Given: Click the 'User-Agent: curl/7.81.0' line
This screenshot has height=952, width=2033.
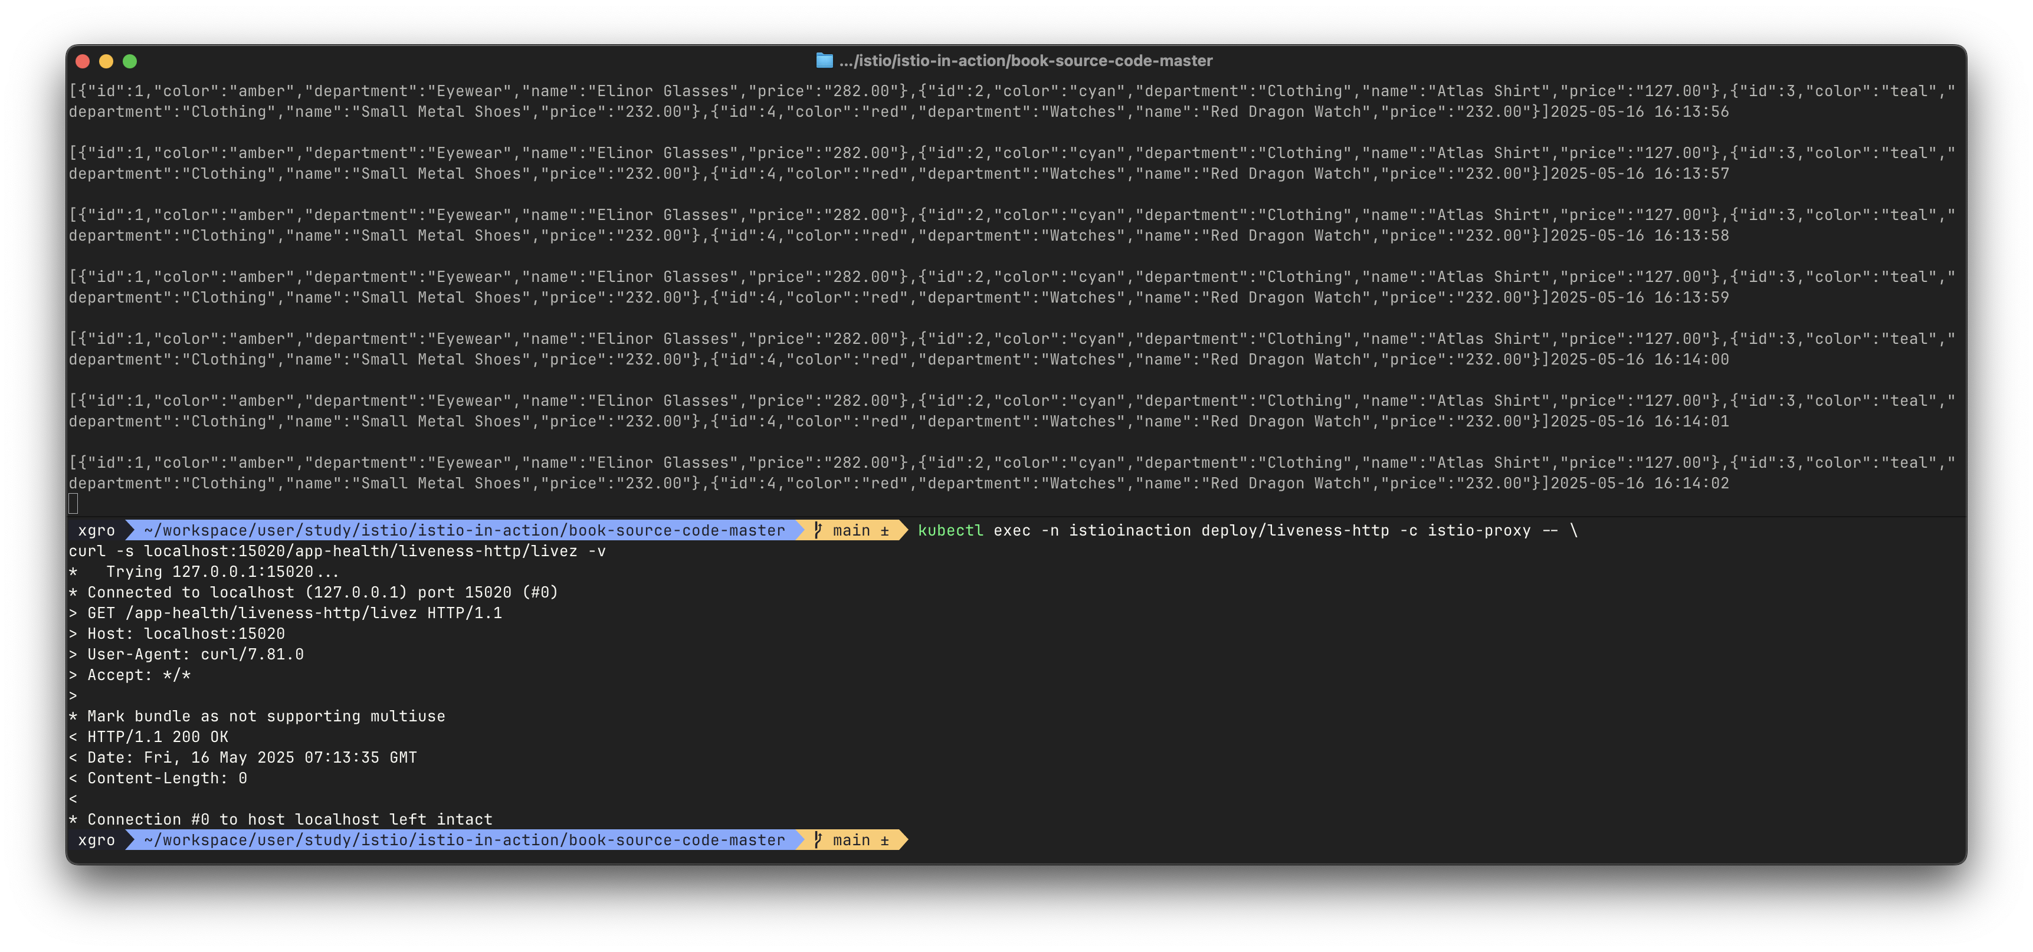Looking at the screenshot, I should pos(186,654).
